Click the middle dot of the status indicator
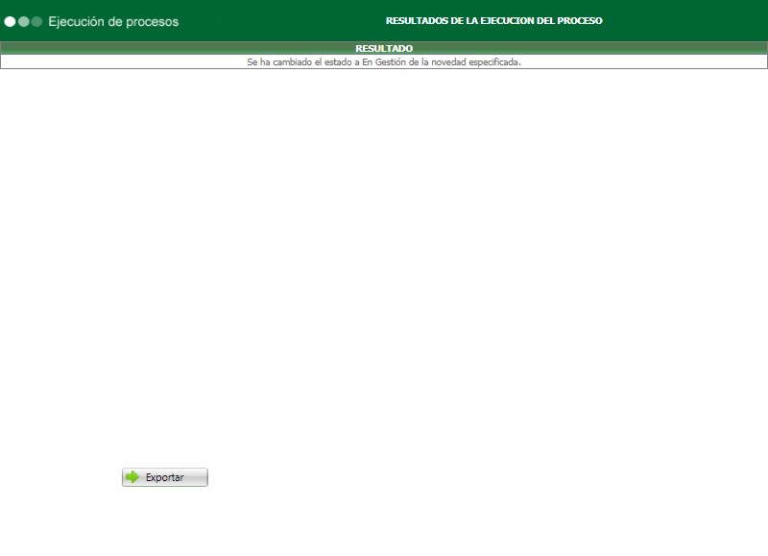Viewport: 768px width, 556px height. click(23, 21)
